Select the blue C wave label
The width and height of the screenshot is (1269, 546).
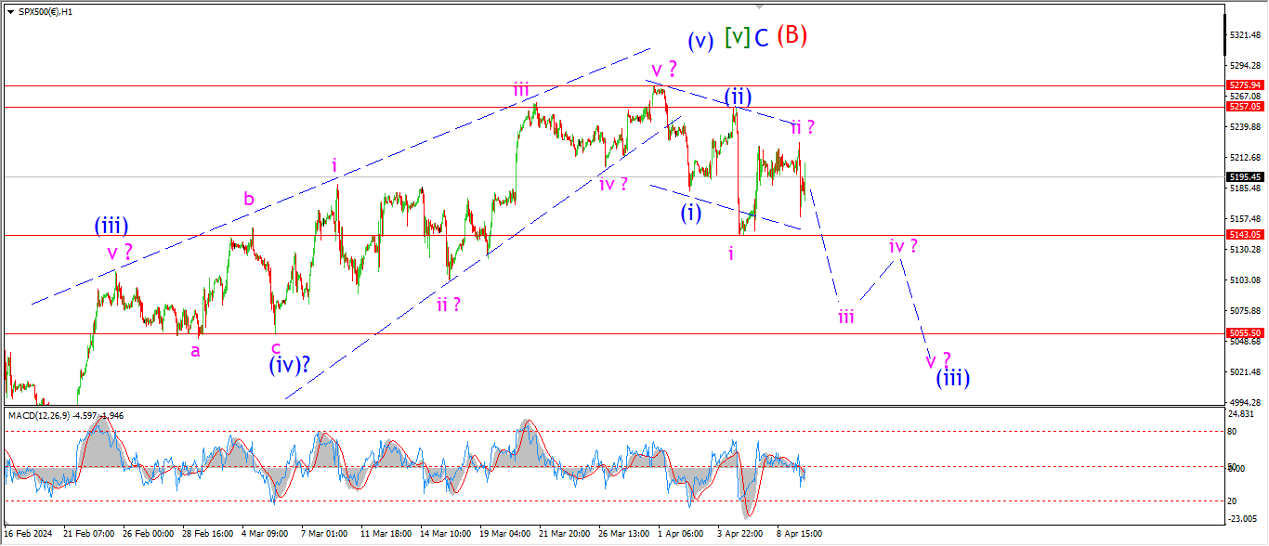(761, 38)
